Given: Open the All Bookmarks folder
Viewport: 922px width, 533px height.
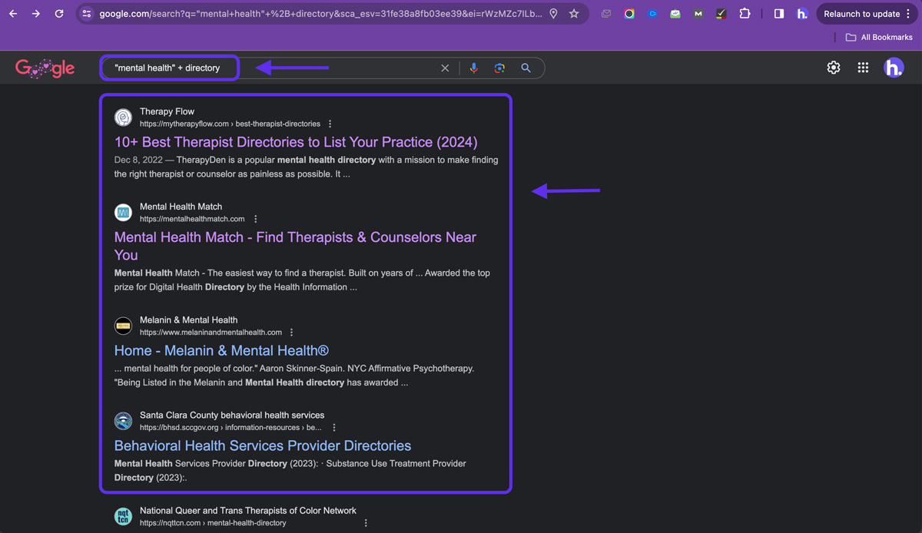Looking at the screenshot, I should tap(879, 37).
